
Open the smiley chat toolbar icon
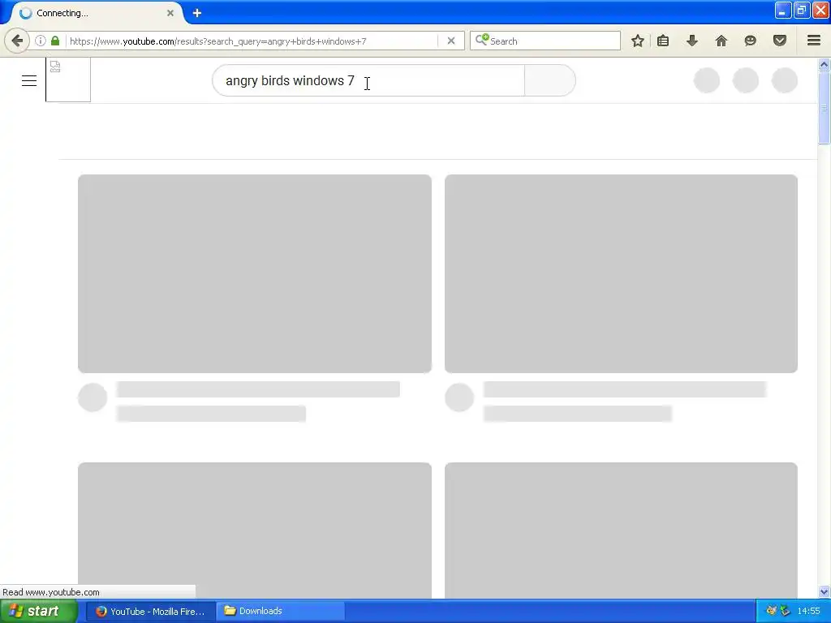click(751, 41)
